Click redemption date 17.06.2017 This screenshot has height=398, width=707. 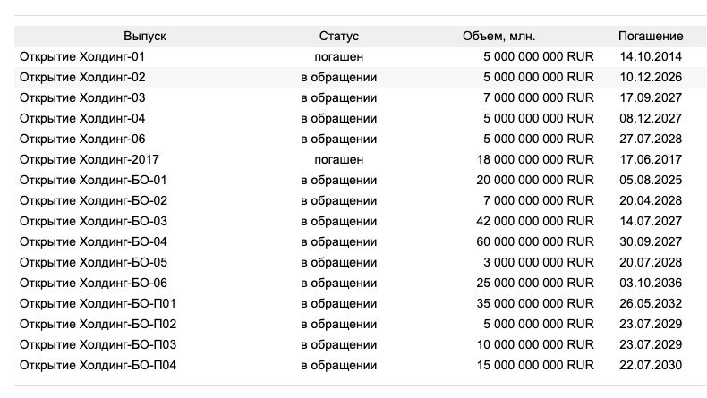point(651,159)
